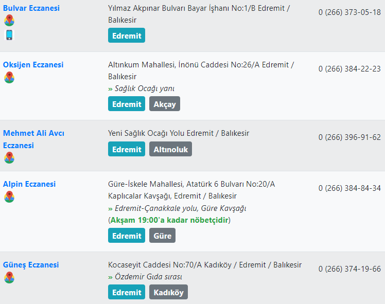Open Oksijen Eczanesi pharmacy link

pos(33,65)
